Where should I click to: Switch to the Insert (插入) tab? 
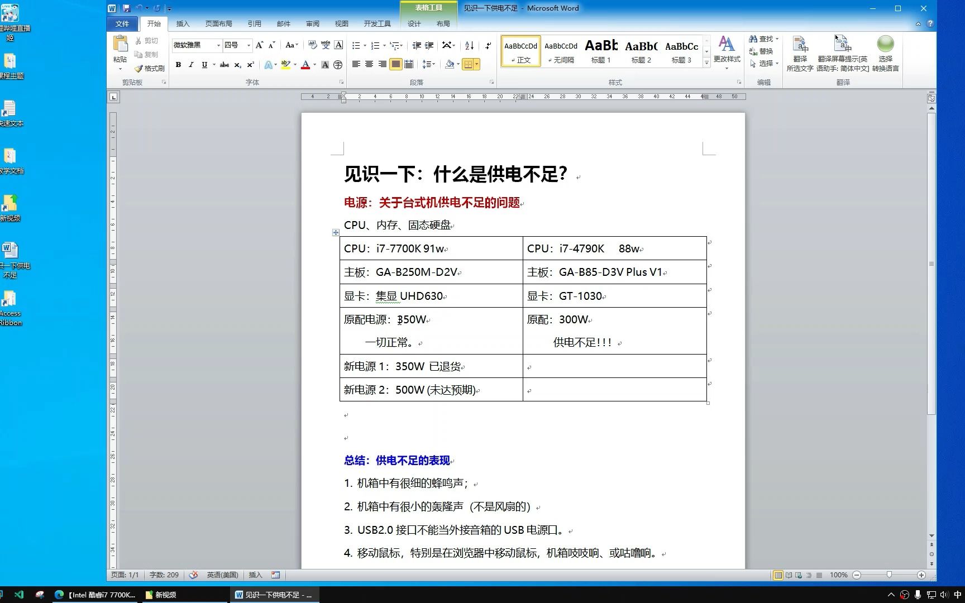click(183, 24)
